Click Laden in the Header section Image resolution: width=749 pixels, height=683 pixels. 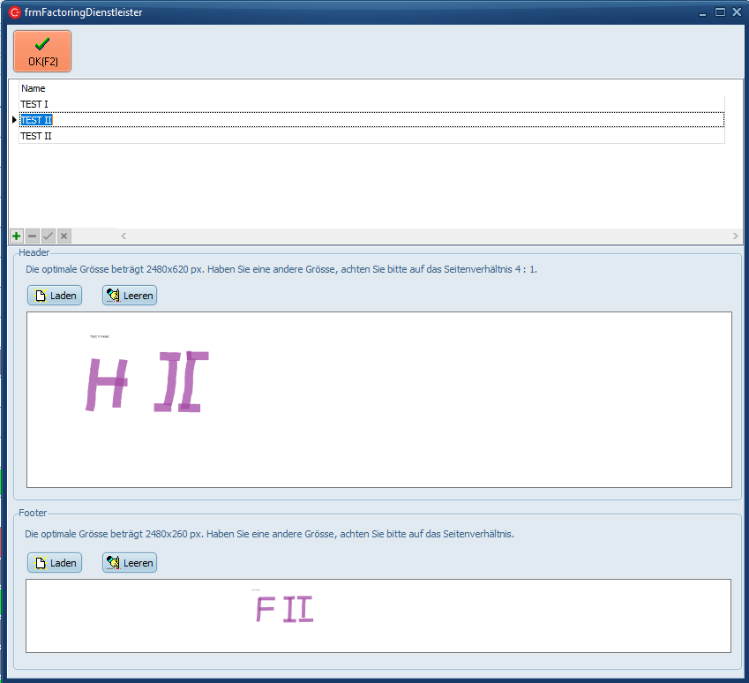(x=55, y=296)
